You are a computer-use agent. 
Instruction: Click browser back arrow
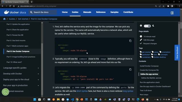(x=3, y=6)
